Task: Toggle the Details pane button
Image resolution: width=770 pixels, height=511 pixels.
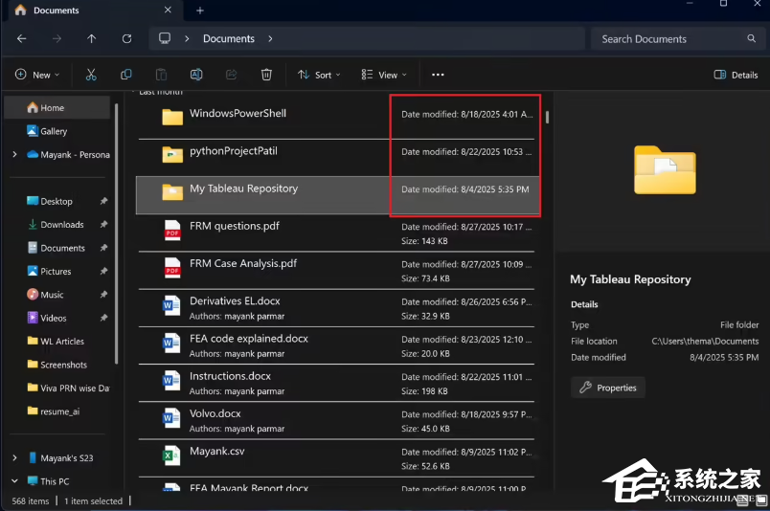Action: (736, 75)
